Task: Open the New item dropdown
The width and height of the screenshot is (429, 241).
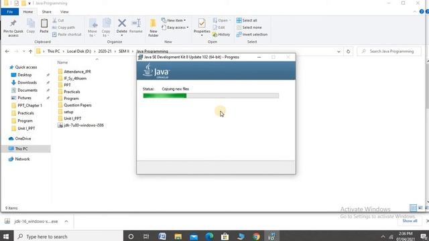Action: 174,21
